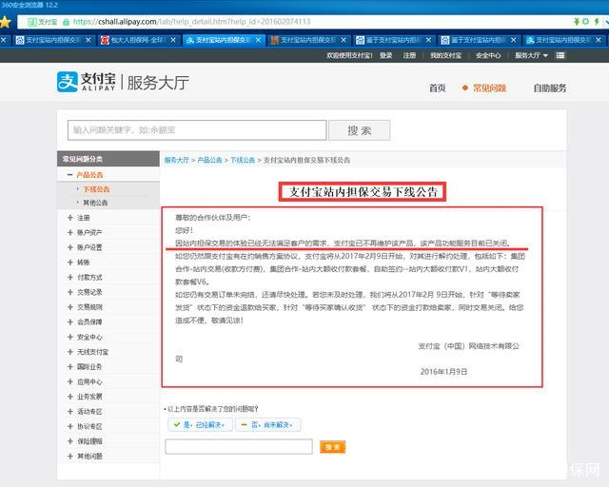Select 其他公告 in the sidebar tree
This screenshot has width=609, height=487.
[96, 203]
